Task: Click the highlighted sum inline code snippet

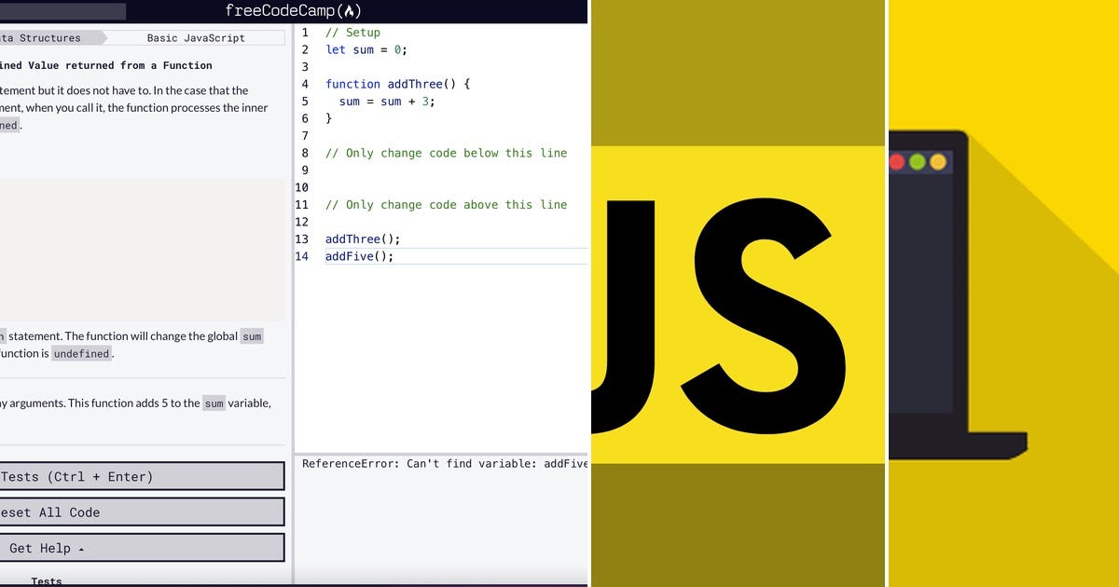Action: (252, 335)
